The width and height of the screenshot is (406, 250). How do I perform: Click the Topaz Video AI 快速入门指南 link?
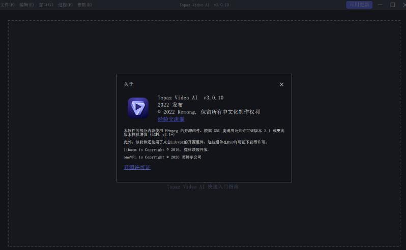202,186
